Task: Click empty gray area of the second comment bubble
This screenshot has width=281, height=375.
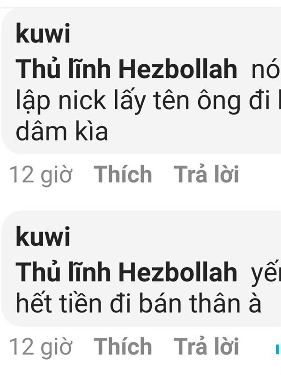Action: coord(167,237)
